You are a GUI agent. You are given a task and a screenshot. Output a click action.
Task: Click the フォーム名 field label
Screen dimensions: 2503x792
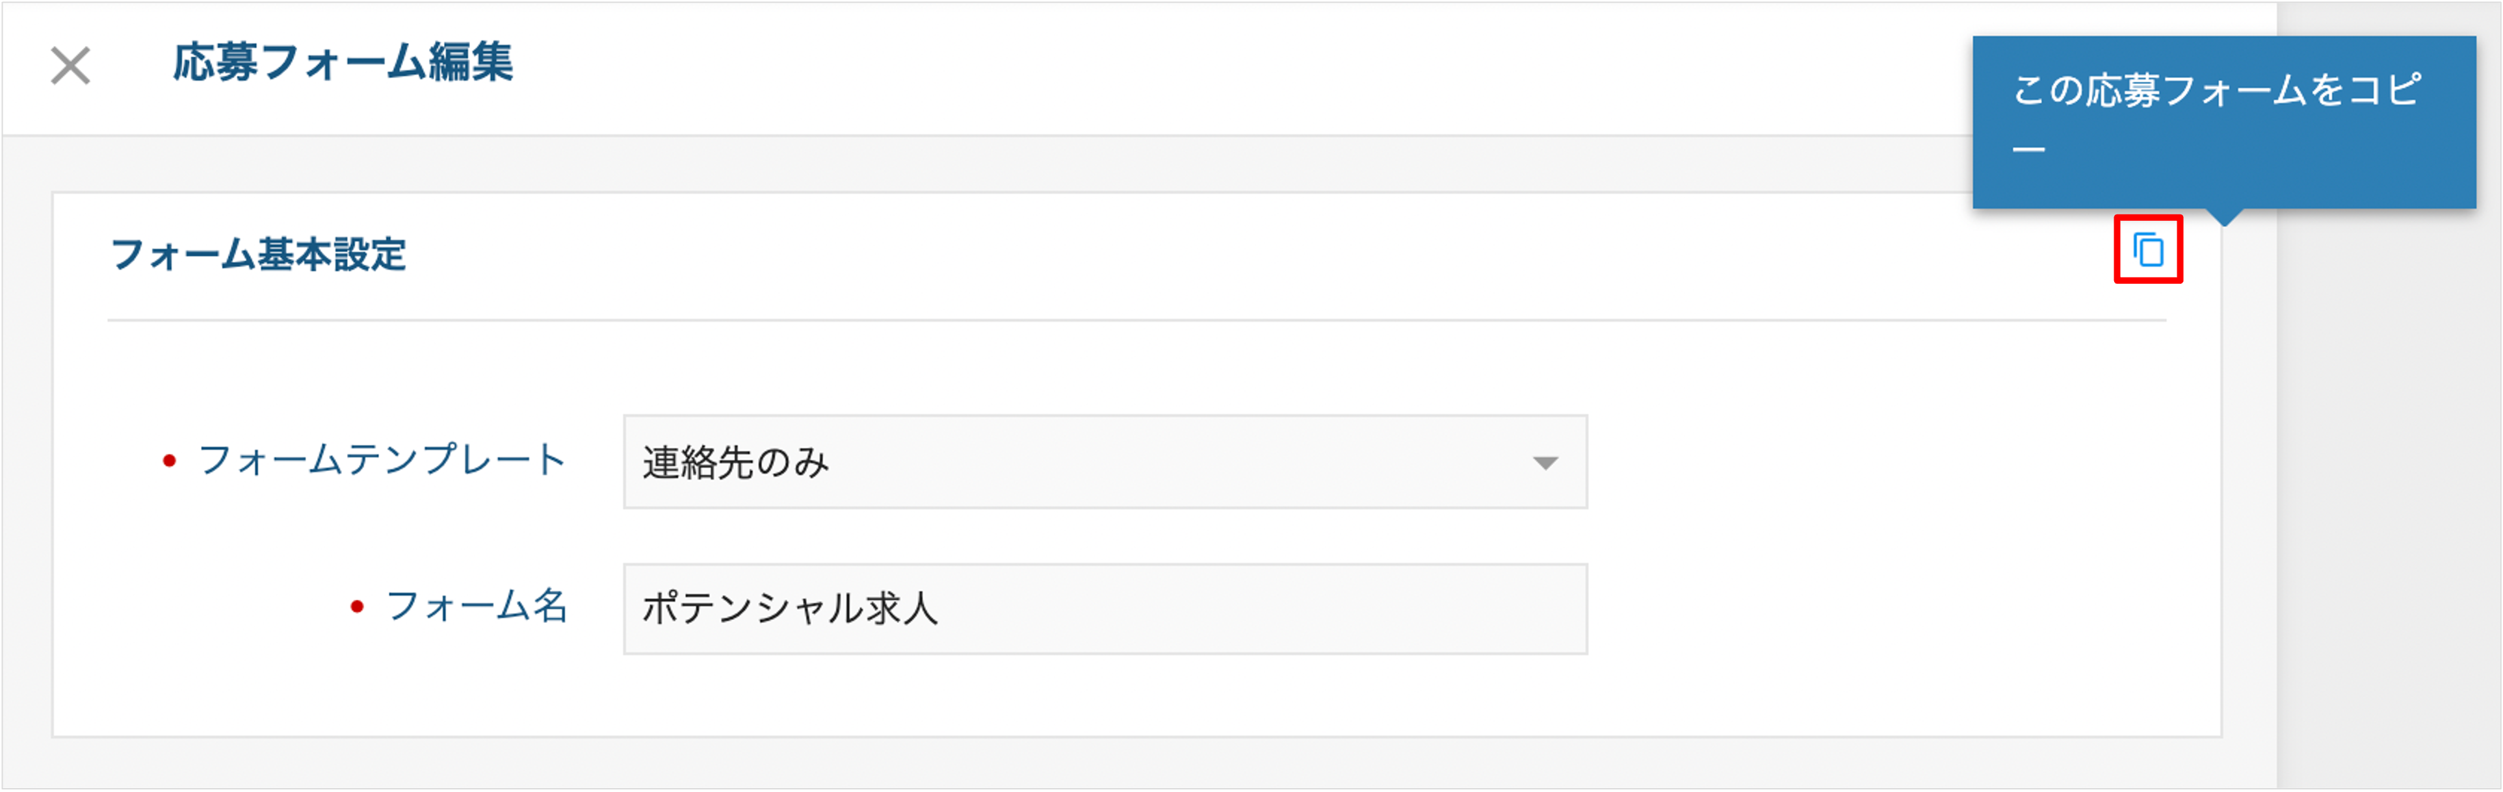[x=476, y=607]
